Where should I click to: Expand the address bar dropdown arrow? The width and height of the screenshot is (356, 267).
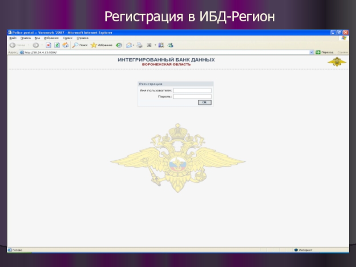tap(311, 52)
